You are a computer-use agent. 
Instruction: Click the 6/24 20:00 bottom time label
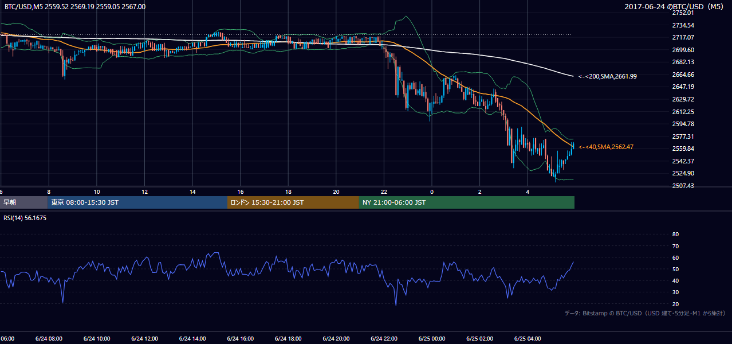click(336, 338)
